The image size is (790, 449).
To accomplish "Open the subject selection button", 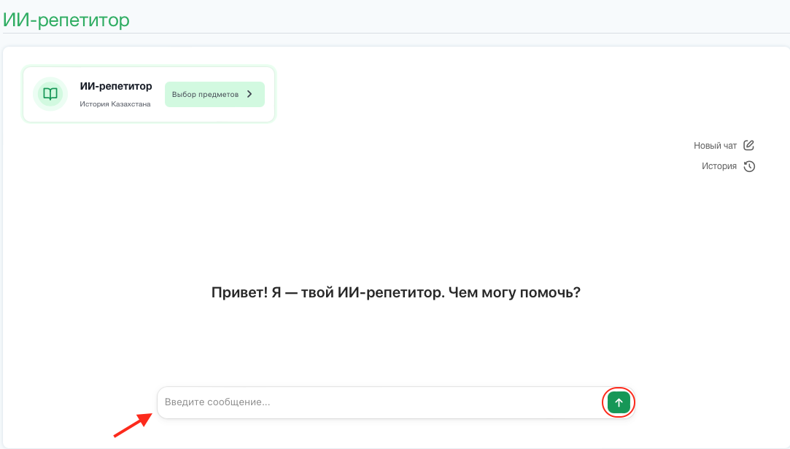I will tap(214, 94).
